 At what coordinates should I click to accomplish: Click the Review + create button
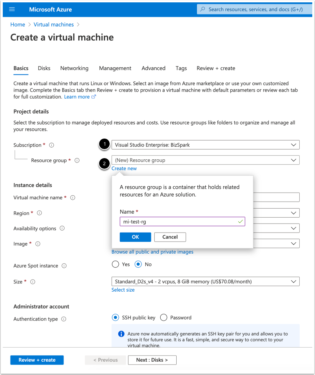pyautogui.click(x=37, y=360)
